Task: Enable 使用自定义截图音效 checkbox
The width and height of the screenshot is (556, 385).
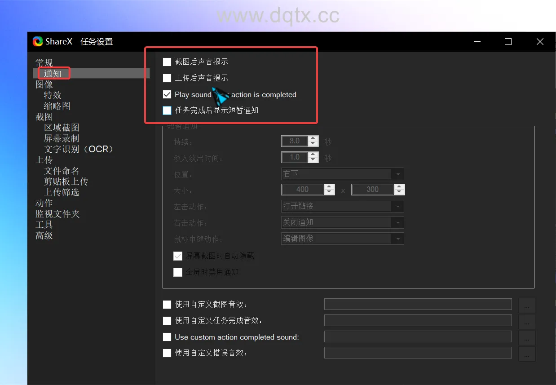Action: tap(167, 305)
